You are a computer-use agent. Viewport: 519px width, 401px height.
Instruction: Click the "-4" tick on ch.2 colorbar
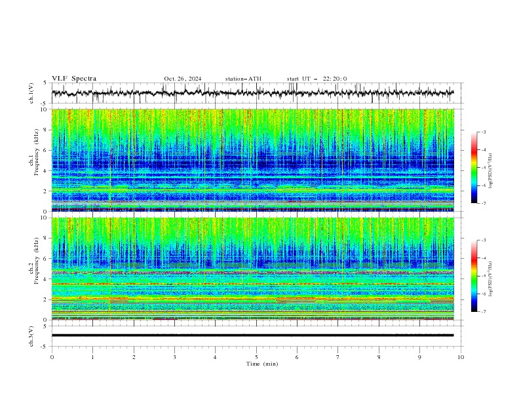click(483, 258)
